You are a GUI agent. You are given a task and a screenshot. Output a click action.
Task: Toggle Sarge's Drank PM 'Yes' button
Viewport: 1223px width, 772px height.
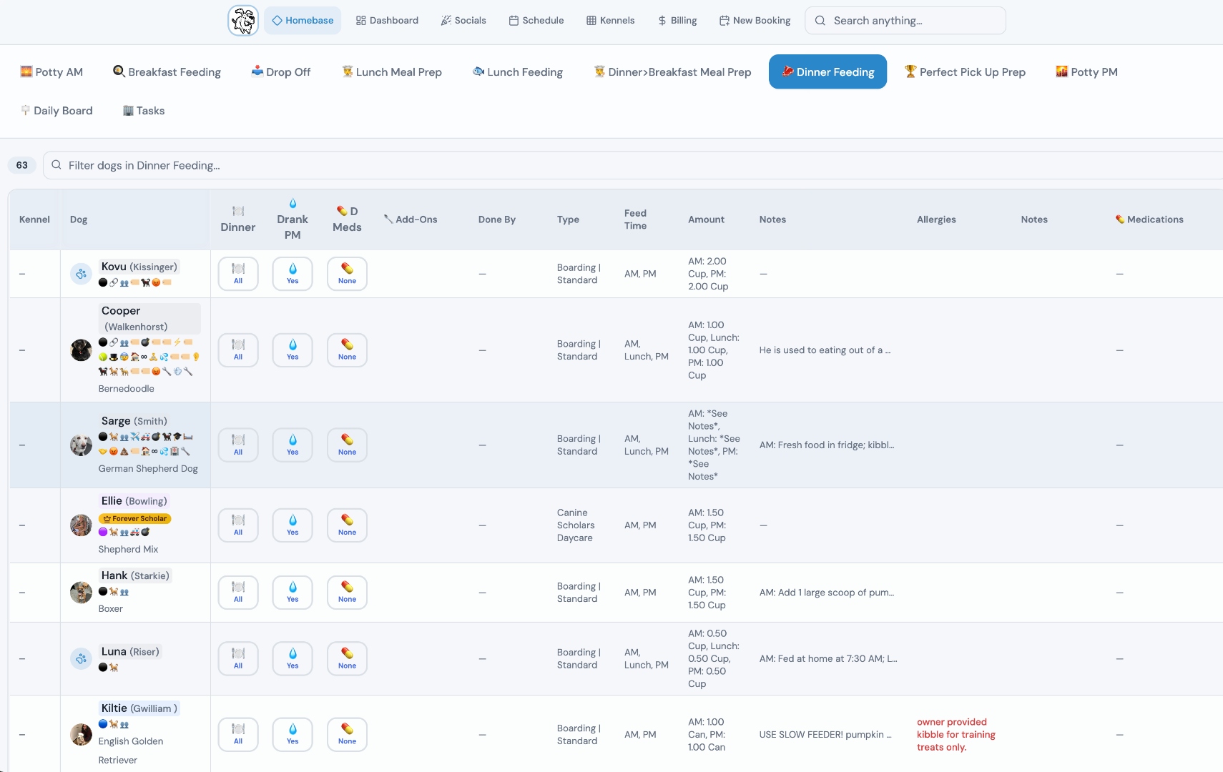pos(293,445)
